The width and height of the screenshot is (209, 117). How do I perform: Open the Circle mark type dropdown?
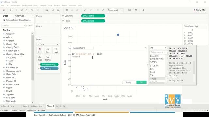click(x=48, y=44)
